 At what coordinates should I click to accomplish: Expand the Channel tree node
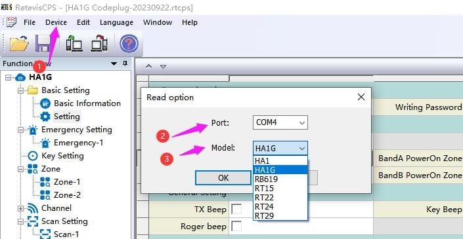[20, 208]
